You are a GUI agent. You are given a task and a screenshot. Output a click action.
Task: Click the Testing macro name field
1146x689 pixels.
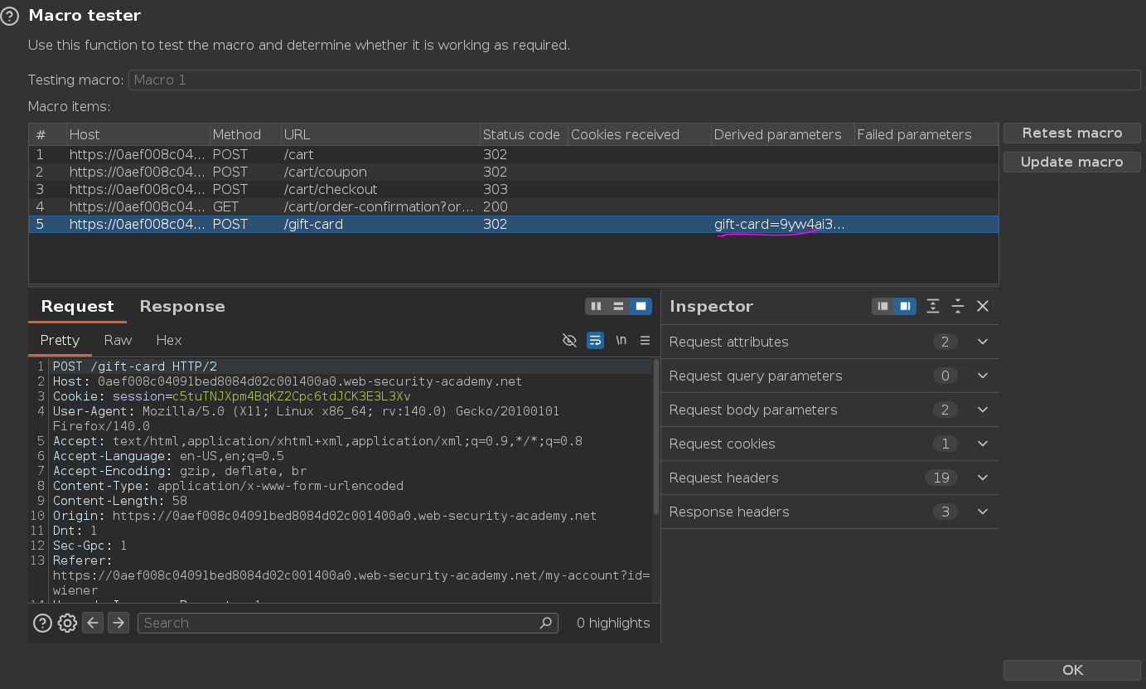[x=634, y=80]
